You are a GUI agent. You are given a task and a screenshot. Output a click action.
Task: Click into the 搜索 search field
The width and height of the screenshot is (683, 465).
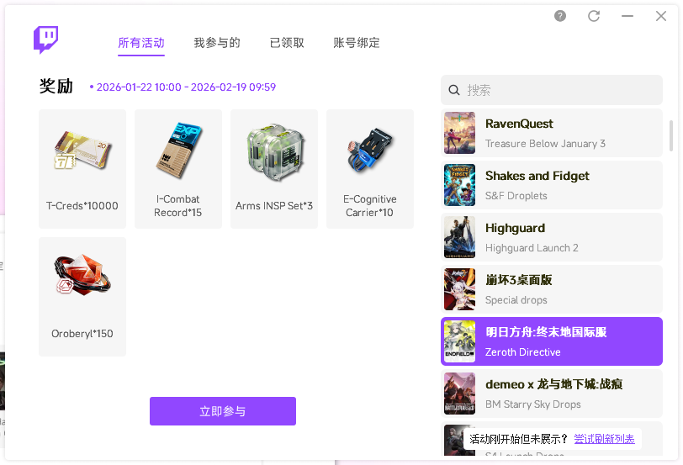[559, 90]
